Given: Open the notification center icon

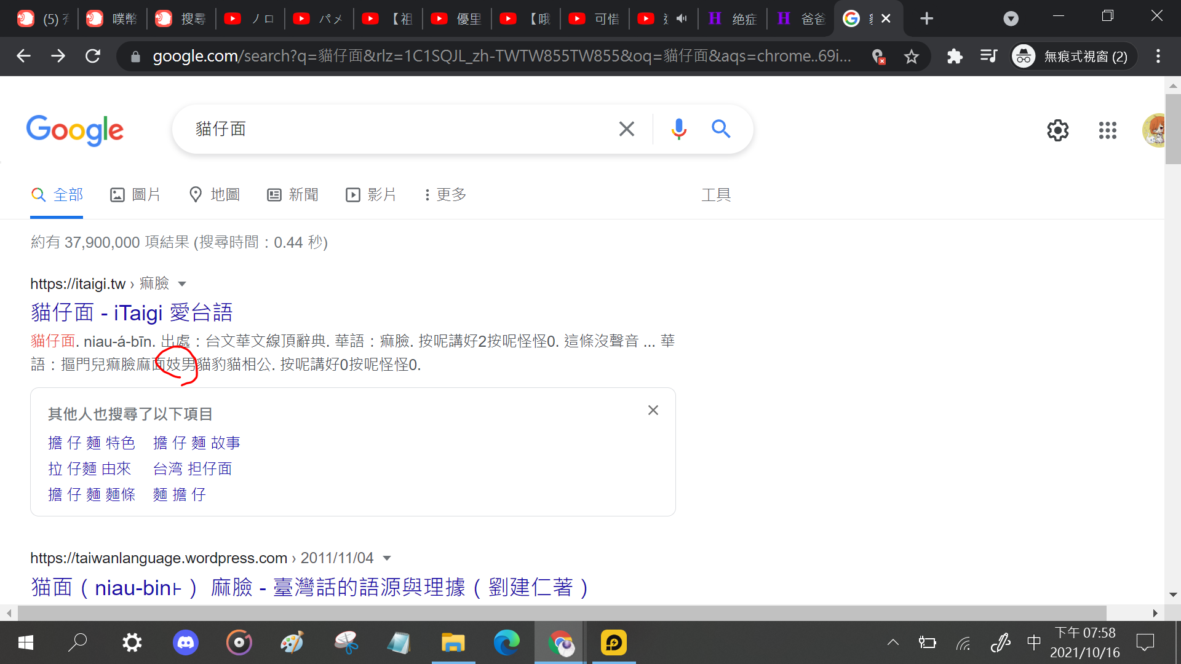Looking at the screenshot, I should pyautogui.click(x=1145, y=643).
